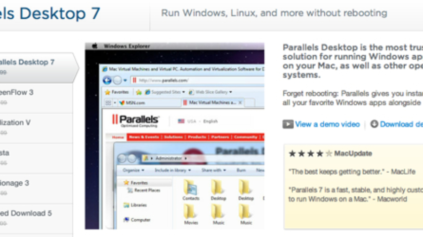Open Solutions in the red nav bar
This screenshot has width=423, height=237.
point(173,137)
